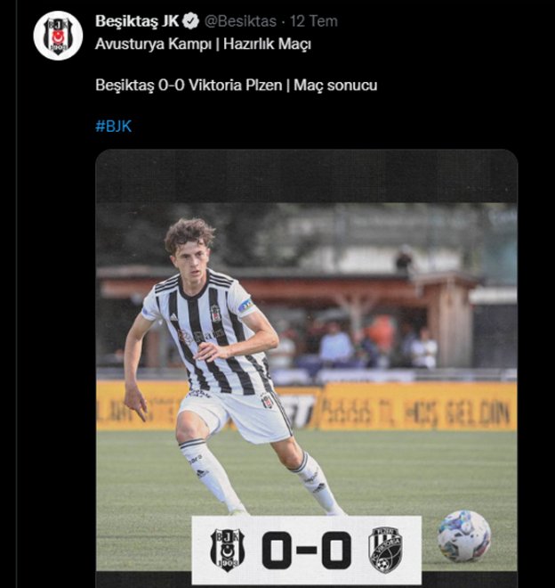Image resolution: width=555 pixels, height=588 pixels.
Task: Click the @Besiktas handle
Action: tap(240, 21)
